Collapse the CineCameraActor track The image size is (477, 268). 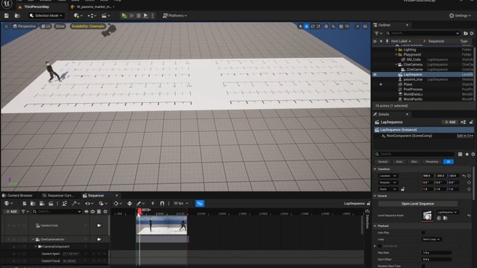(x=34, y=239)
